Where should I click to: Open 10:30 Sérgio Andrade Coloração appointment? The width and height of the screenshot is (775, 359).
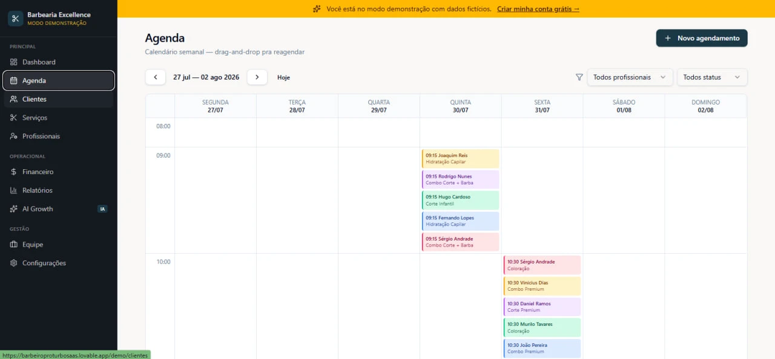[x=542, y=265]
